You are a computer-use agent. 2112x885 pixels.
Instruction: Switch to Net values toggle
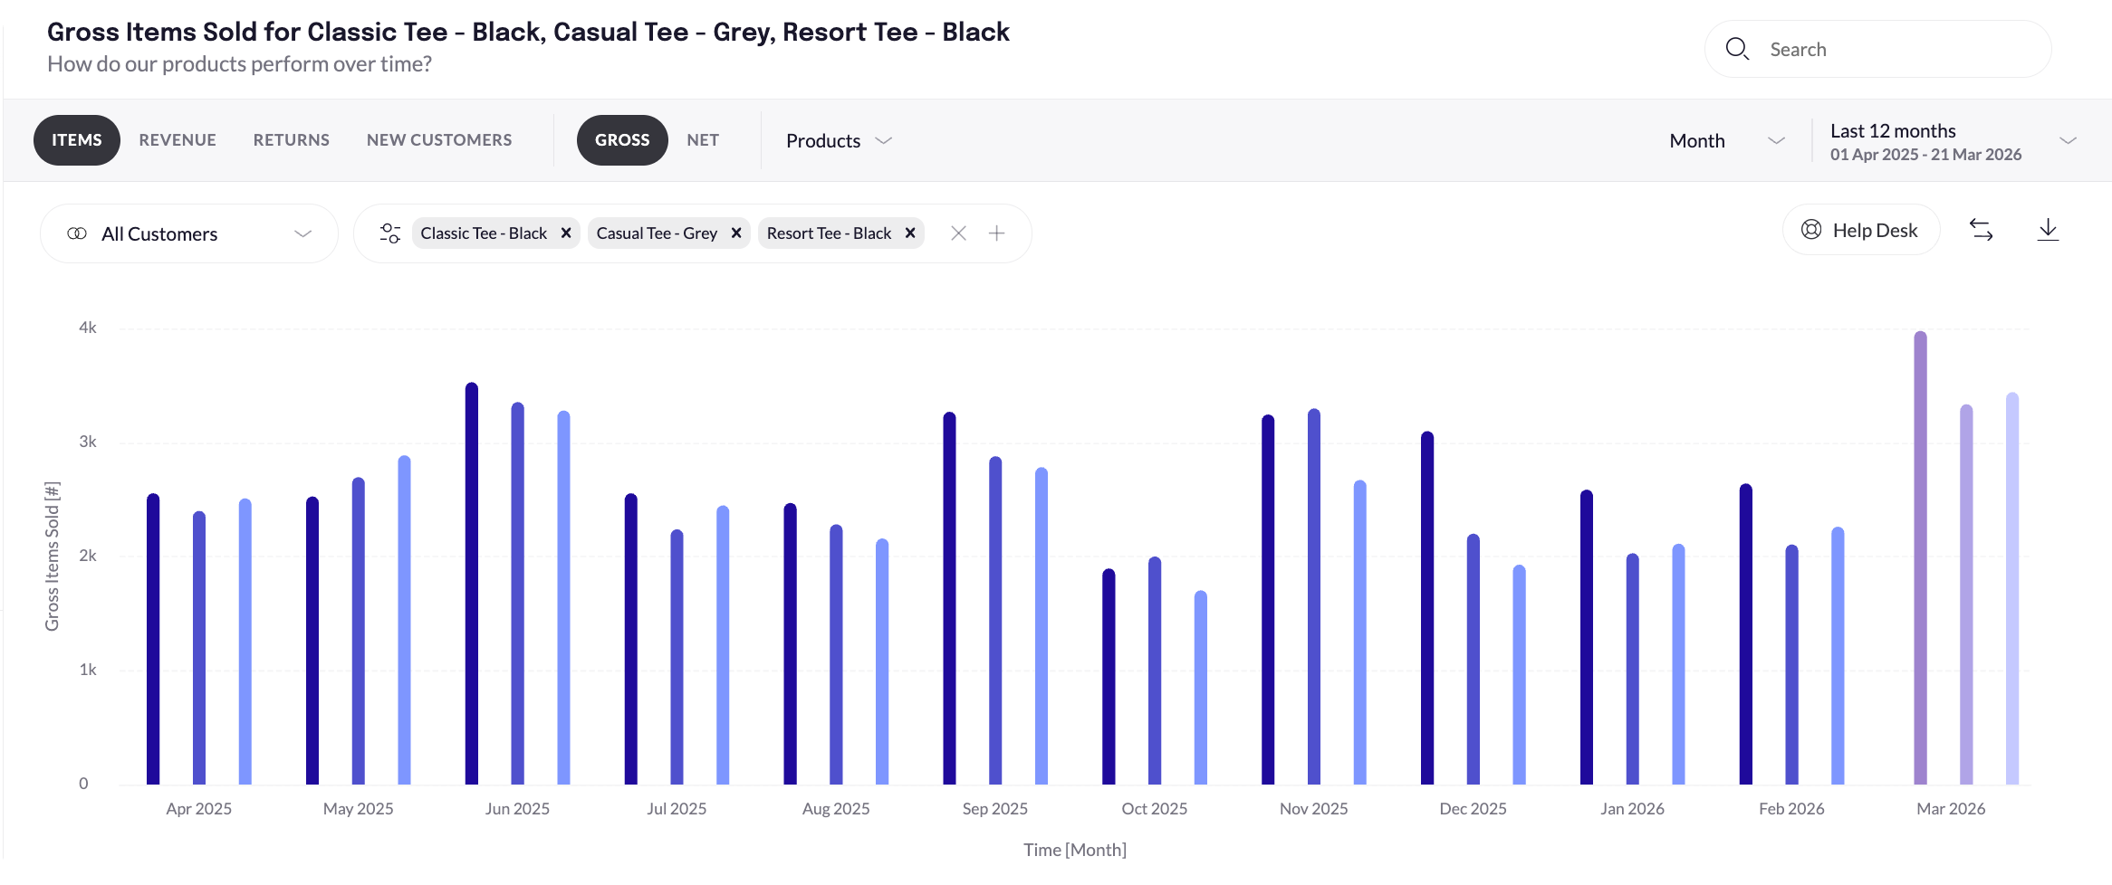pos(703,140)
